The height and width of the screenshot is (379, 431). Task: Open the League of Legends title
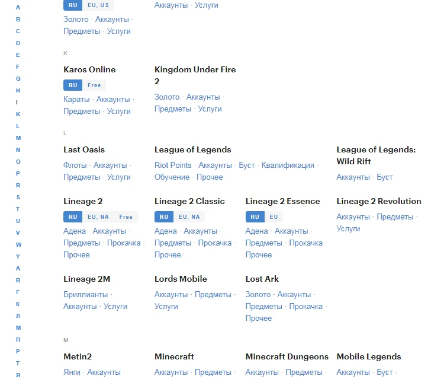point(192,149)
